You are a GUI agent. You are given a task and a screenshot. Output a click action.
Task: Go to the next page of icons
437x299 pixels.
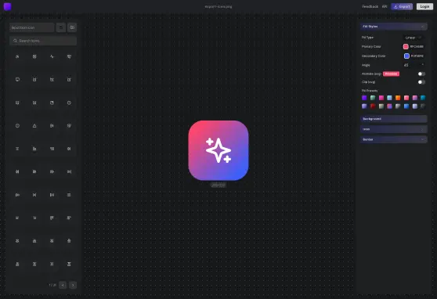[73, 285]
